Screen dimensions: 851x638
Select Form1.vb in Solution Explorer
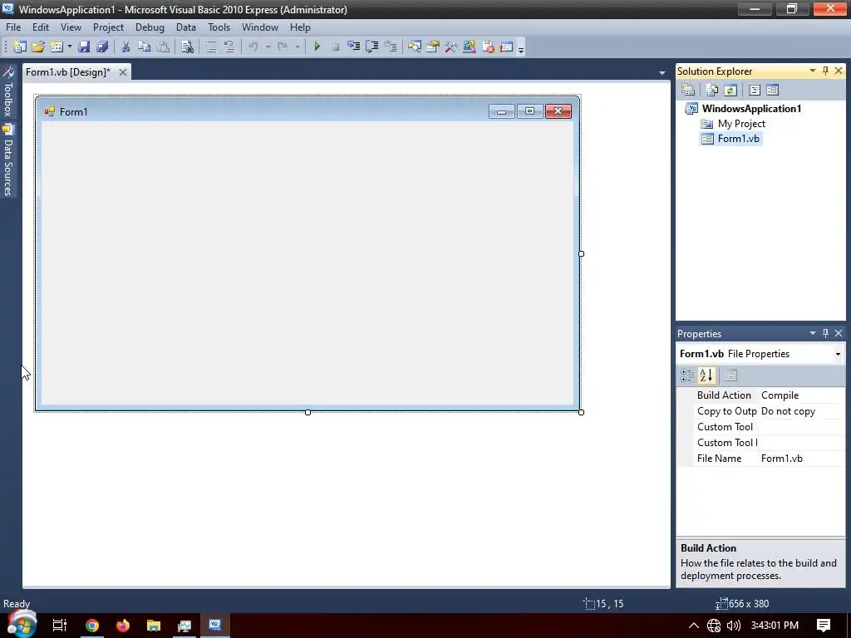click(738, 139)
